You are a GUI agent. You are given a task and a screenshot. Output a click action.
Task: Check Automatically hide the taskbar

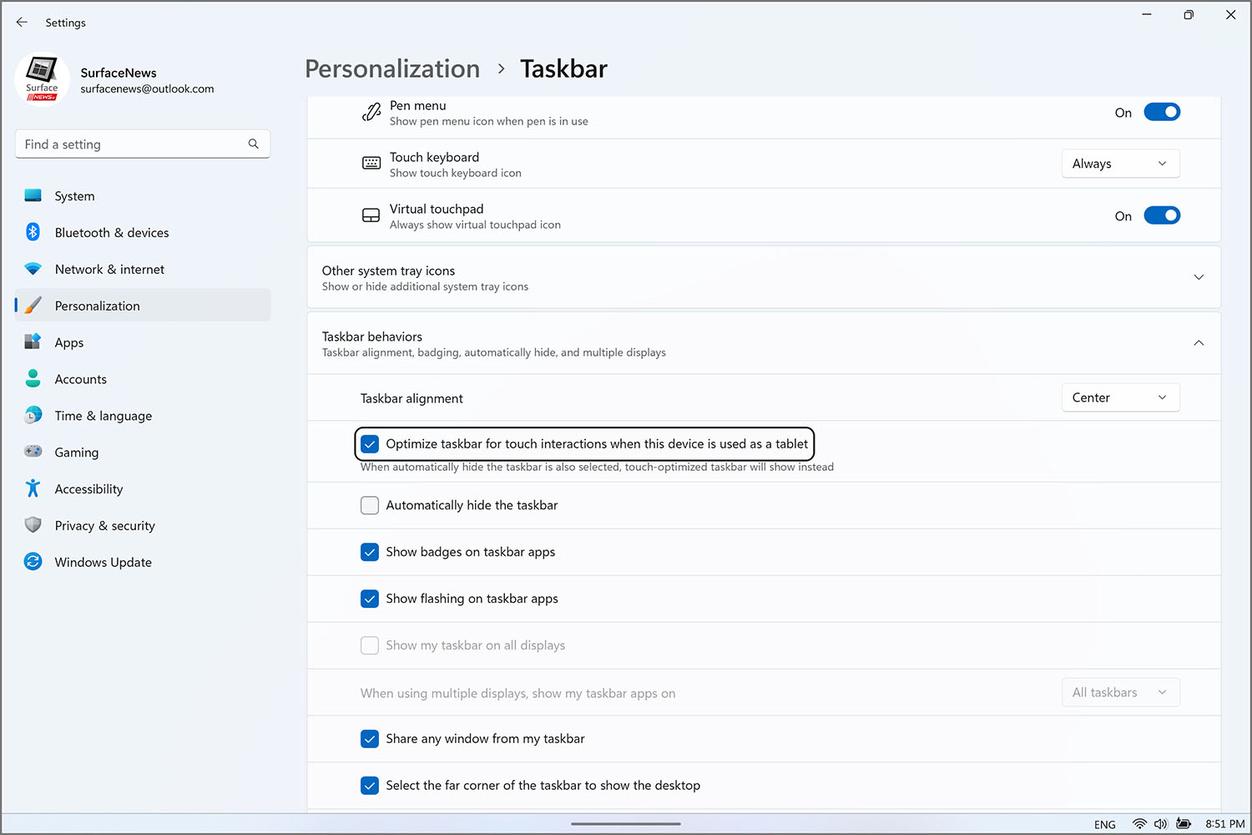pyautogui.click(x=370, y=505)
